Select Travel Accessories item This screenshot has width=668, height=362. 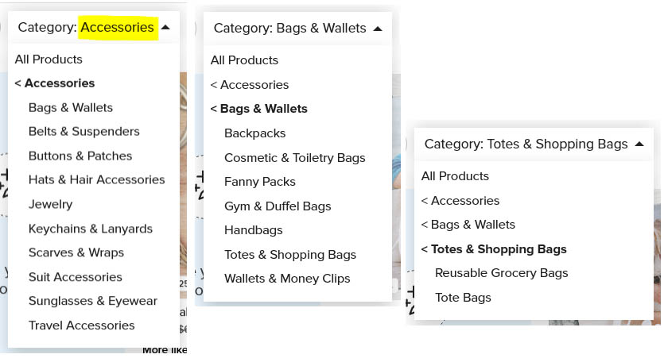pyautogui.click(x=81, y=325)
